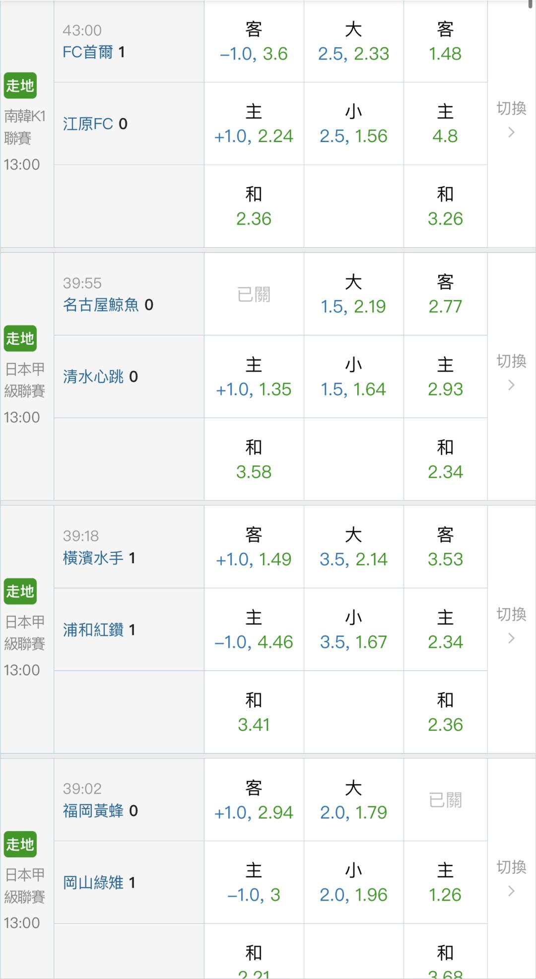This screenshot has height=979, width=536.
Task: Open 浦和紅鑽 team link
Action: point(93,630)
